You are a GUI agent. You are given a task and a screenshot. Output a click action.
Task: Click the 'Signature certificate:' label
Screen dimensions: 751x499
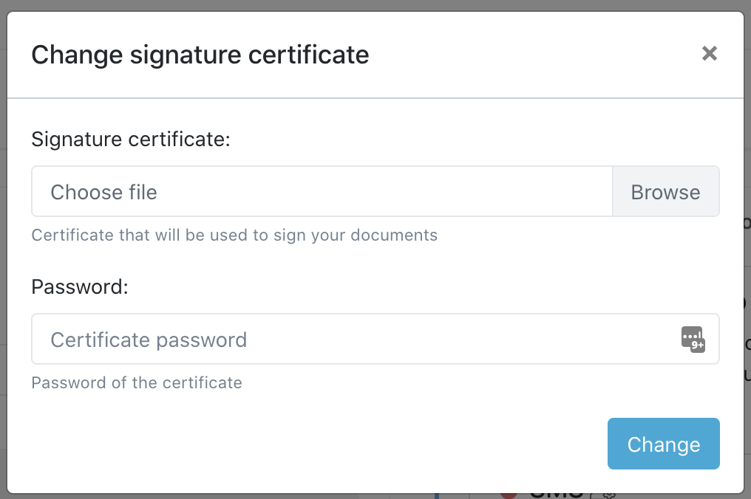(131, 139)
